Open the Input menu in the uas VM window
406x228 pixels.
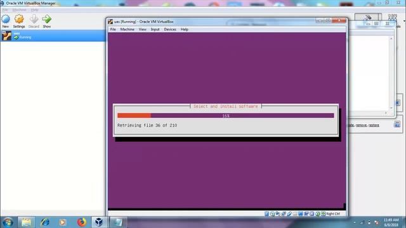click(155, 30)
